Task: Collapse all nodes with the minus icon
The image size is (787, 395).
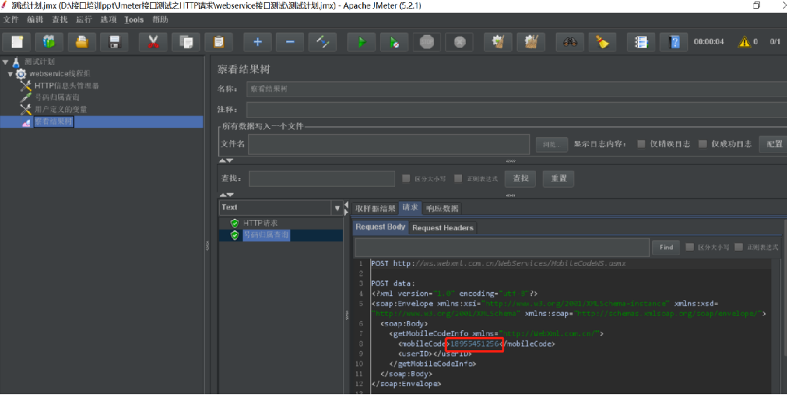Action: click(x=290, y=42)
